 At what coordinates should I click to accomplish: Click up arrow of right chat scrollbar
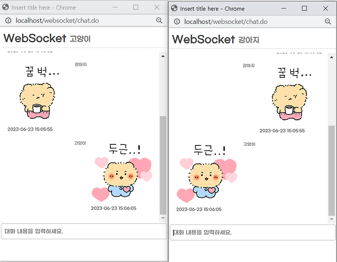[332, 57]
